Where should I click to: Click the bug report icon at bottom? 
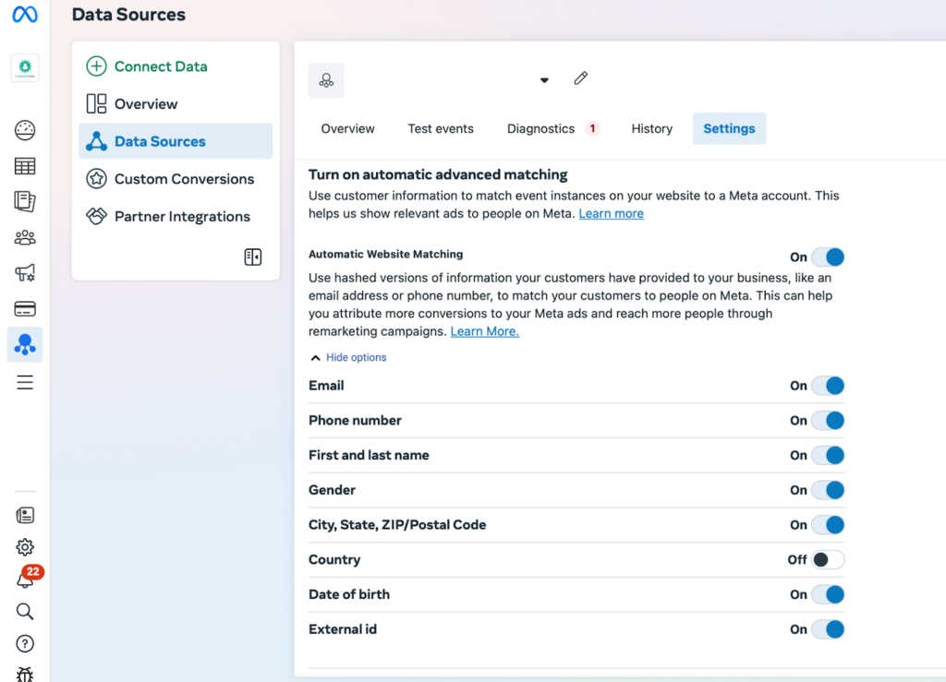[24, 675]
